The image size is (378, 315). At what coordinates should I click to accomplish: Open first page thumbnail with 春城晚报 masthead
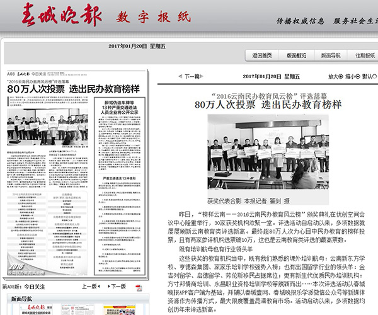36,309
